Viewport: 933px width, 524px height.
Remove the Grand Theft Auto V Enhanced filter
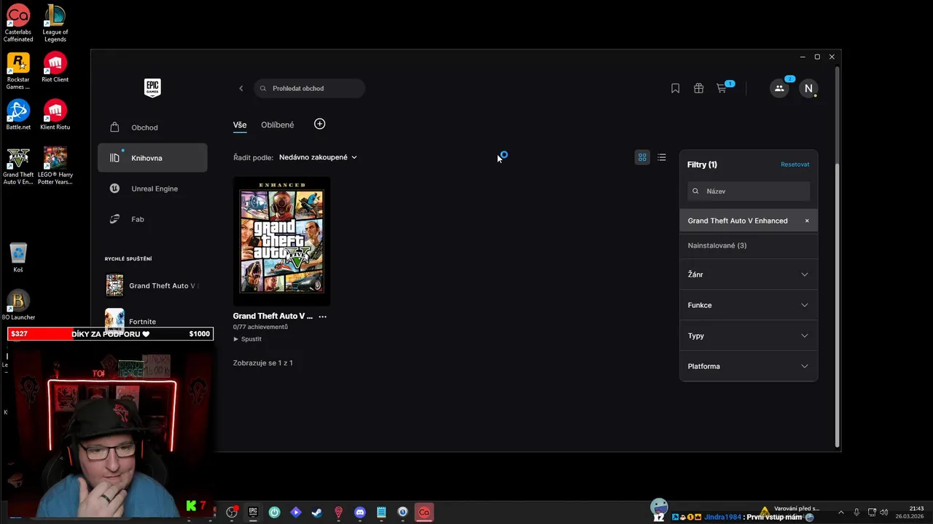(x=807, y=221)
